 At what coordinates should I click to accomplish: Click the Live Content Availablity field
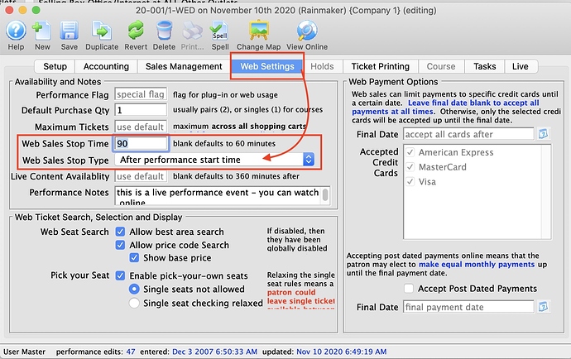(141, 176)
